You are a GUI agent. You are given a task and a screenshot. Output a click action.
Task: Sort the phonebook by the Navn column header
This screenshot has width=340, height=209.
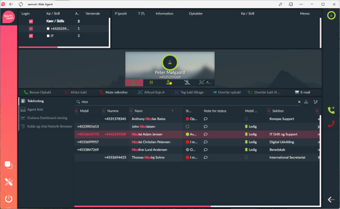pyautogui.click(x=139, y=111)
